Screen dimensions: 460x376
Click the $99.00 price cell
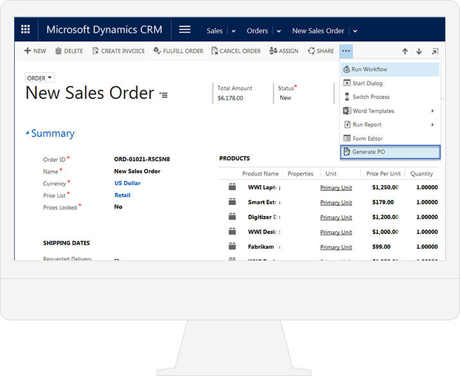click(381, 247)
